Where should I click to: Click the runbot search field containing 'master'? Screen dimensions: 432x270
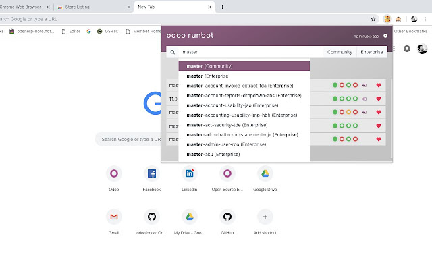pos(250,52)
